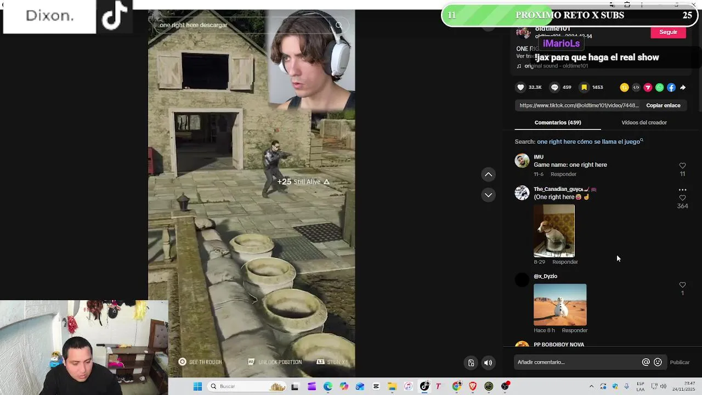Open the dog image in The_Canadian_guy's comment

point(554,231)
